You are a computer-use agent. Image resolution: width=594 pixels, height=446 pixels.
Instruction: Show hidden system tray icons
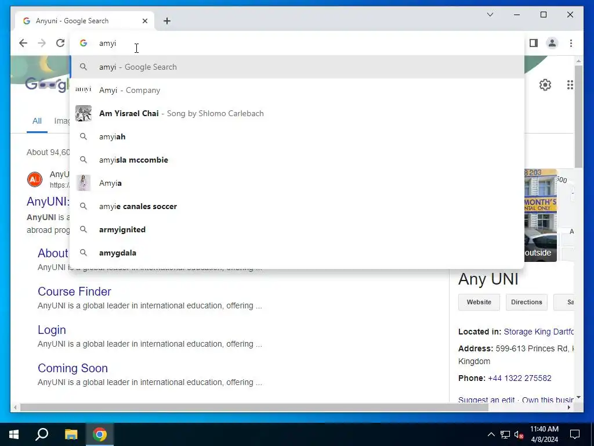pyautogui.click(x=491, y=434)
